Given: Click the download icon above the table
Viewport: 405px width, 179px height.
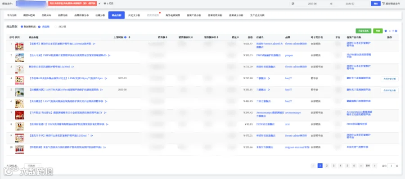Looking at the screenshot, I should (390, 31).
